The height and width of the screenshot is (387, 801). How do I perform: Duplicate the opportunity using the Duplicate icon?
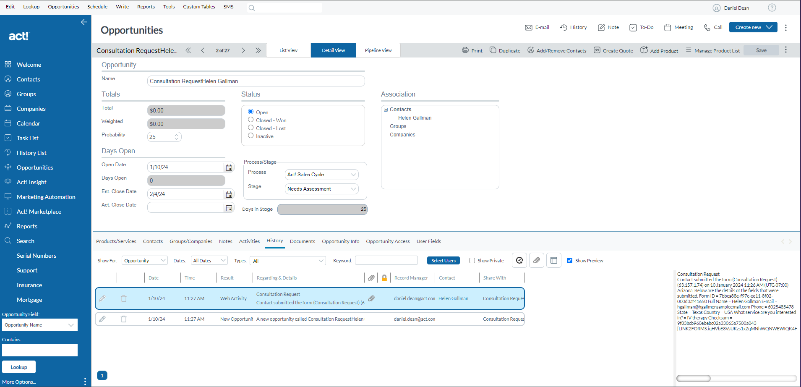tap(493, 50)
